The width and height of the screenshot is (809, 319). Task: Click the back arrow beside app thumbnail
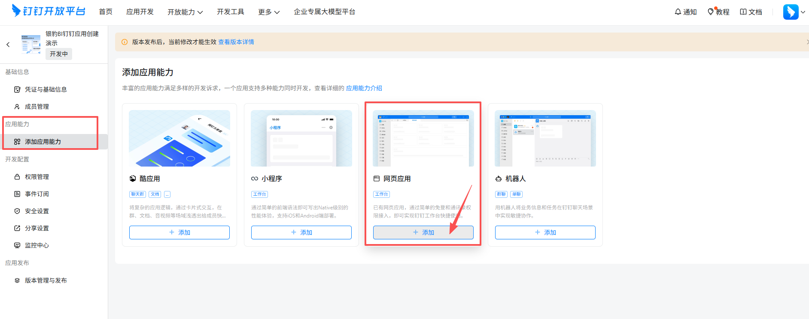(x=8, y=44)
